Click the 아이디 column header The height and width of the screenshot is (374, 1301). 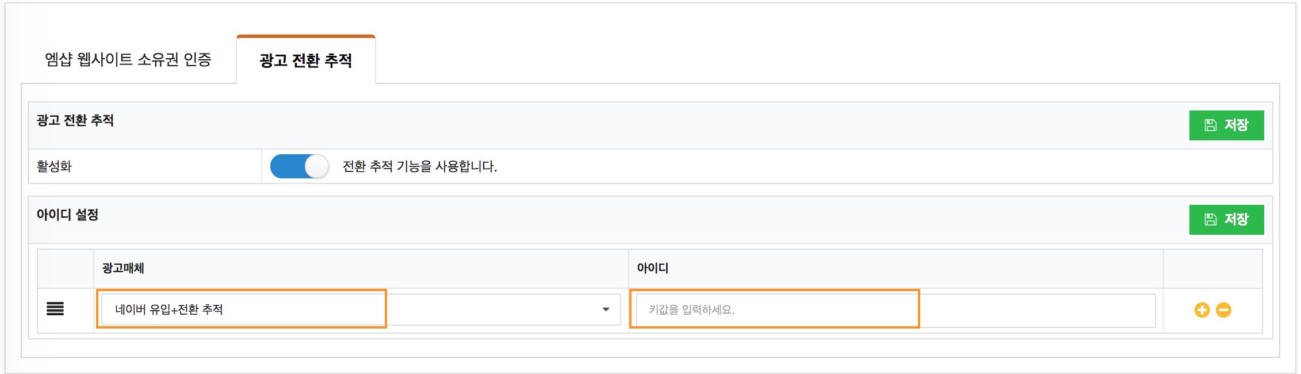click(x=652, y=268)
